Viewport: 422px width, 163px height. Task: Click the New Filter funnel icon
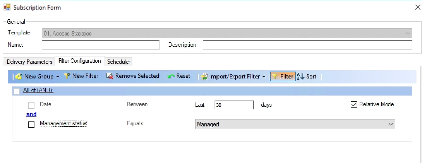[x=67, y=76]
